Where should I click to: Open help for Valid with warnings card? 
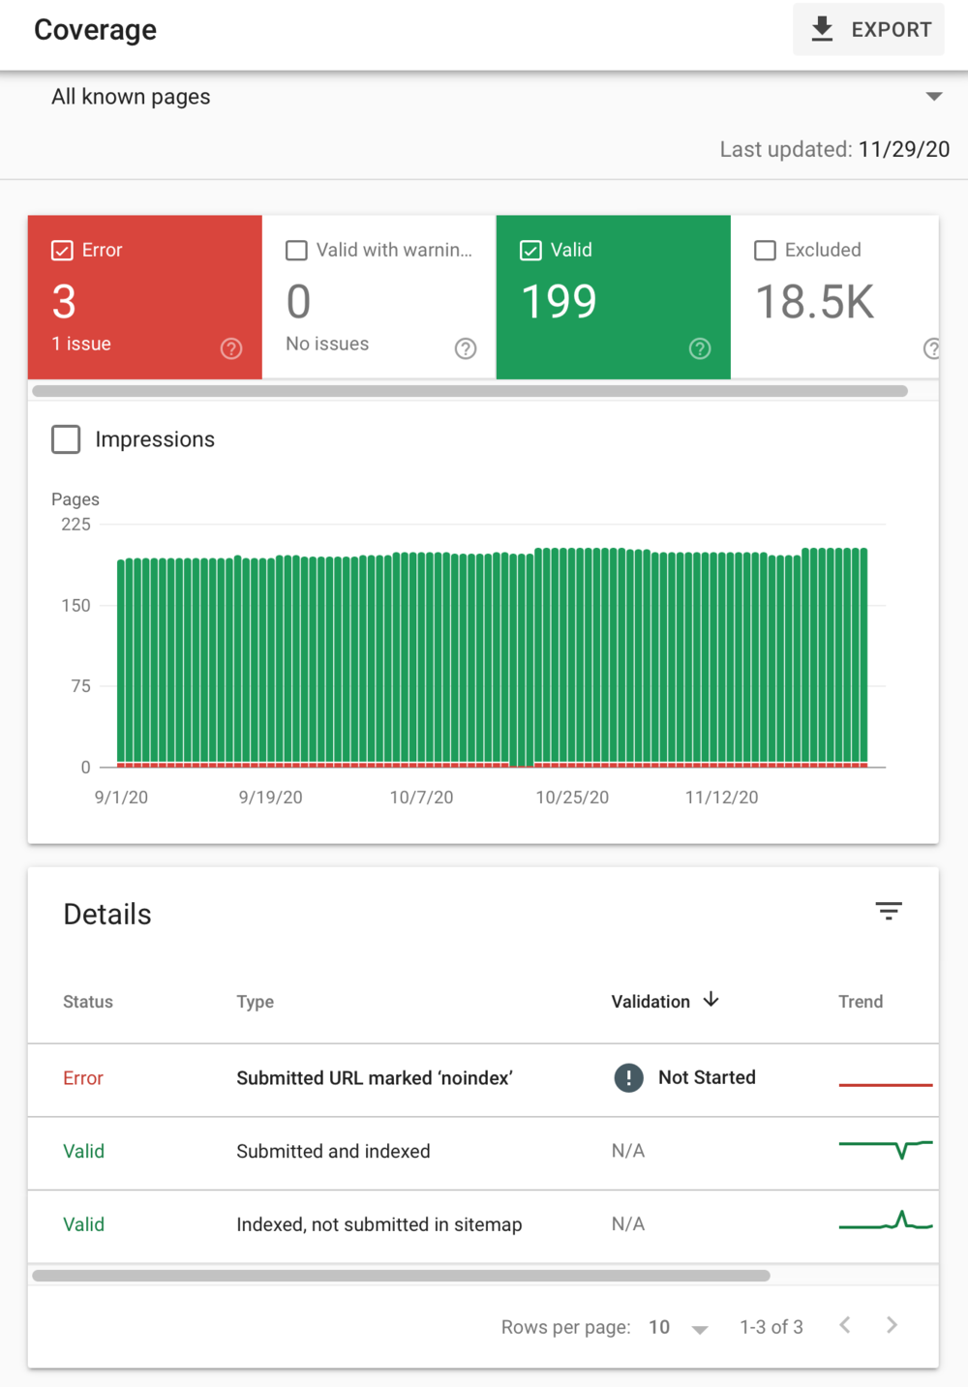tap(466, 348)
